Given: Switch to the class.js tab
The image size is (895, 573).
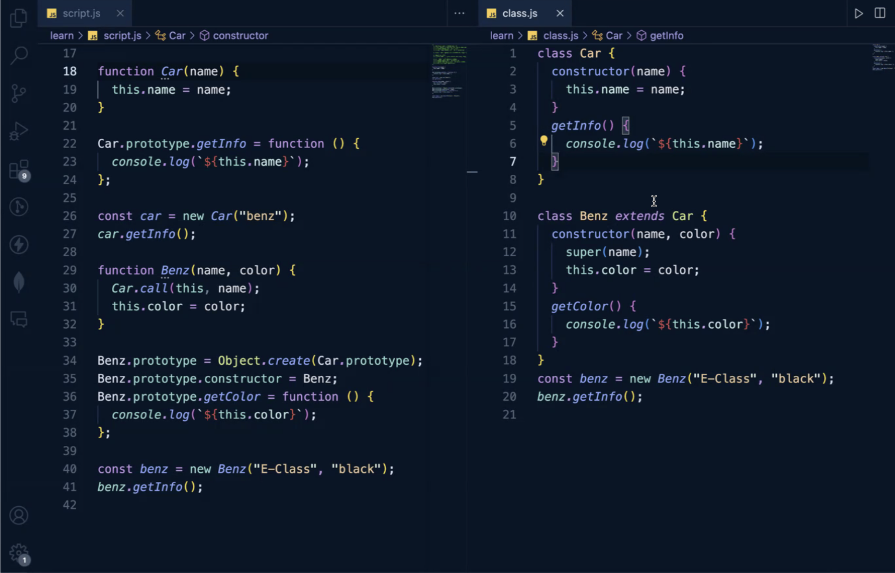Looking at the screenshot, I should (x=519, y=14).
